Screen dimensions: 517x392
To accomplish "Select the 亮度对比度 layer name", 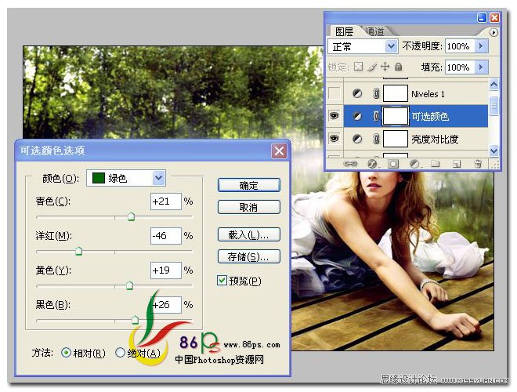I will point(435,140).
